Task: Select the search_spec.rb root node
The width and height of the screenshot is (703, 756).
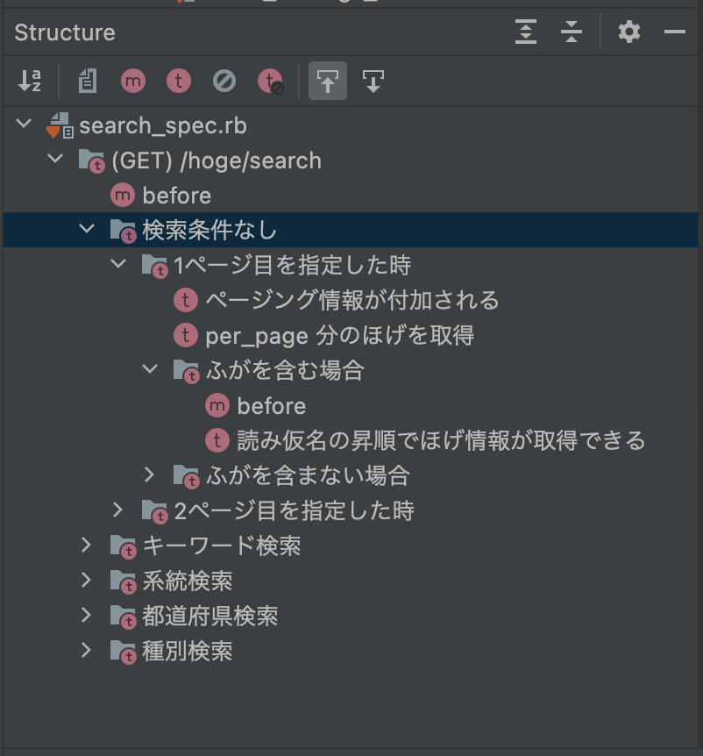Action: (x=163, y=125)
